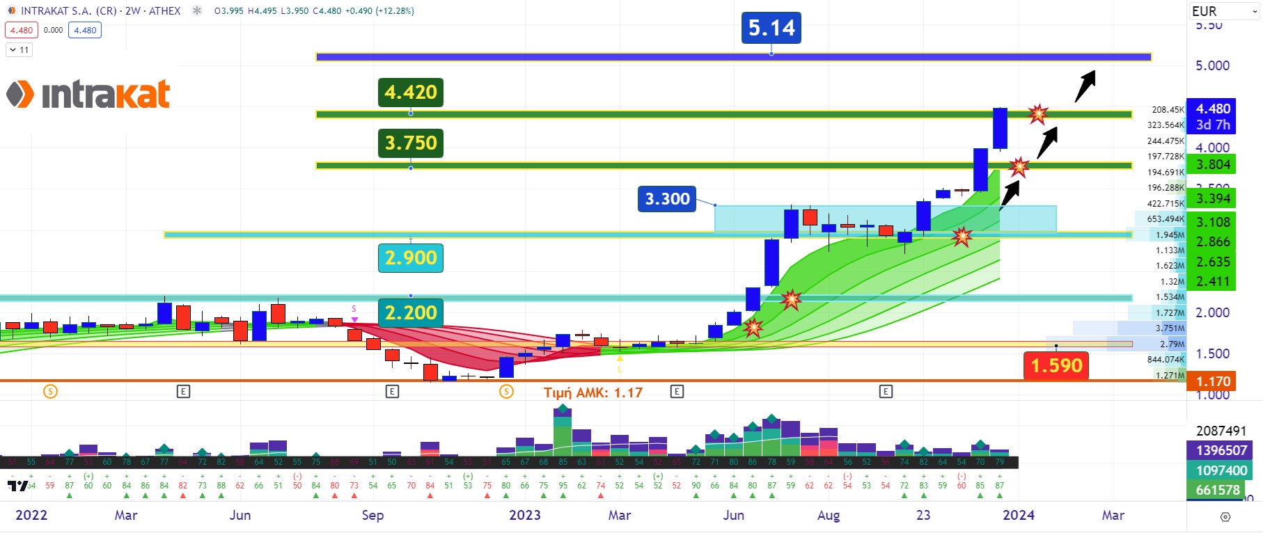Expand the collapsed indicators list showing 11
The width and height of the screenshot is (1263, 533).
click(19, 49)
